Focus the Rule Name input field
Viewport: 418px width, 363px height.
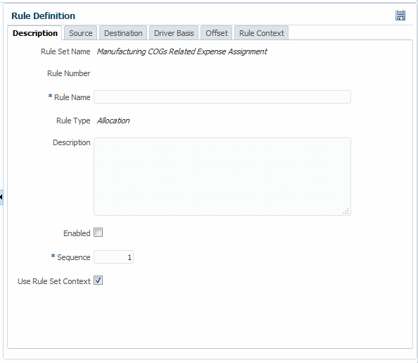[222, 97]
